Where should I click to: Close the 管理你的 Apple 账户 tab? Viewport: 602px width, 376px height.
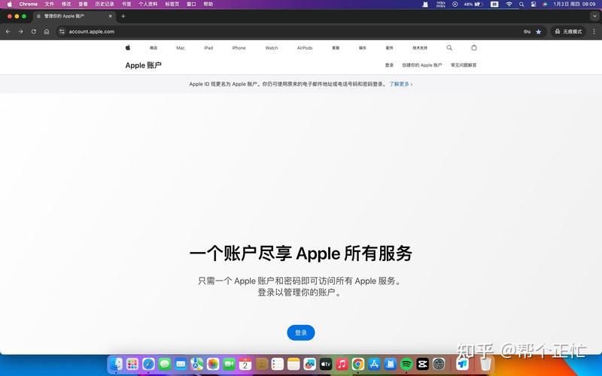click(110, 16)
